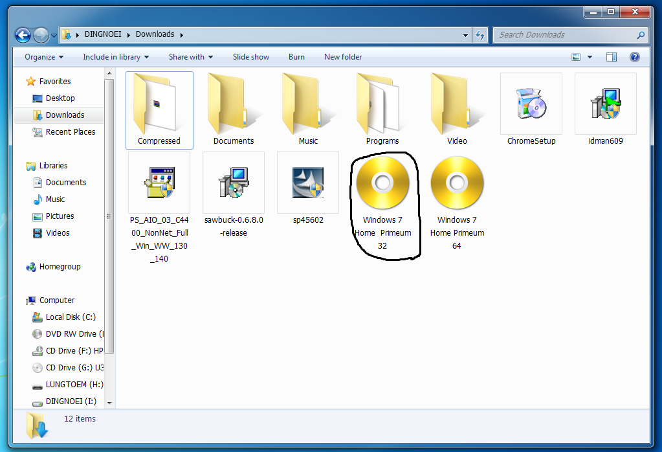Open the Compressed folder
Image resolution: width=662 pixels, height=452 pixels.
pyautogui.click(x=159, y=110)
